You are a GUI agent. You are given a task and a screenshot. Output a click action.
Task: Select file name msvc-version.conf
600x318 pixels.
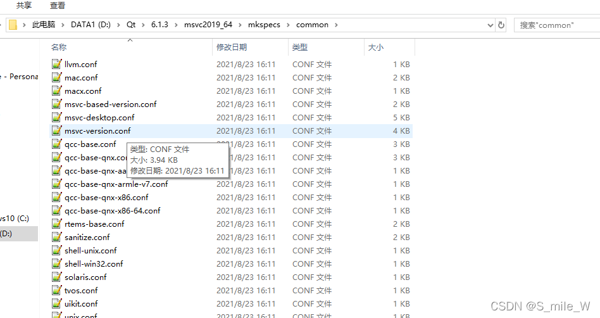pos(97,130)
